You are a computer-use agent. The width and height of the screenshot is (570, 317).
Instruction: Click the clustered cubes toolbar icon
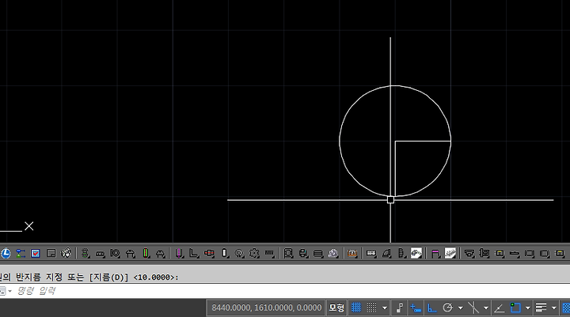tap(66, 253)
